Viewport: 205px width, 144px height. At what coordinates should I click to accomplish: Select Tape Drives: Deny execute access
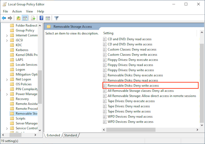coord(131,101)
